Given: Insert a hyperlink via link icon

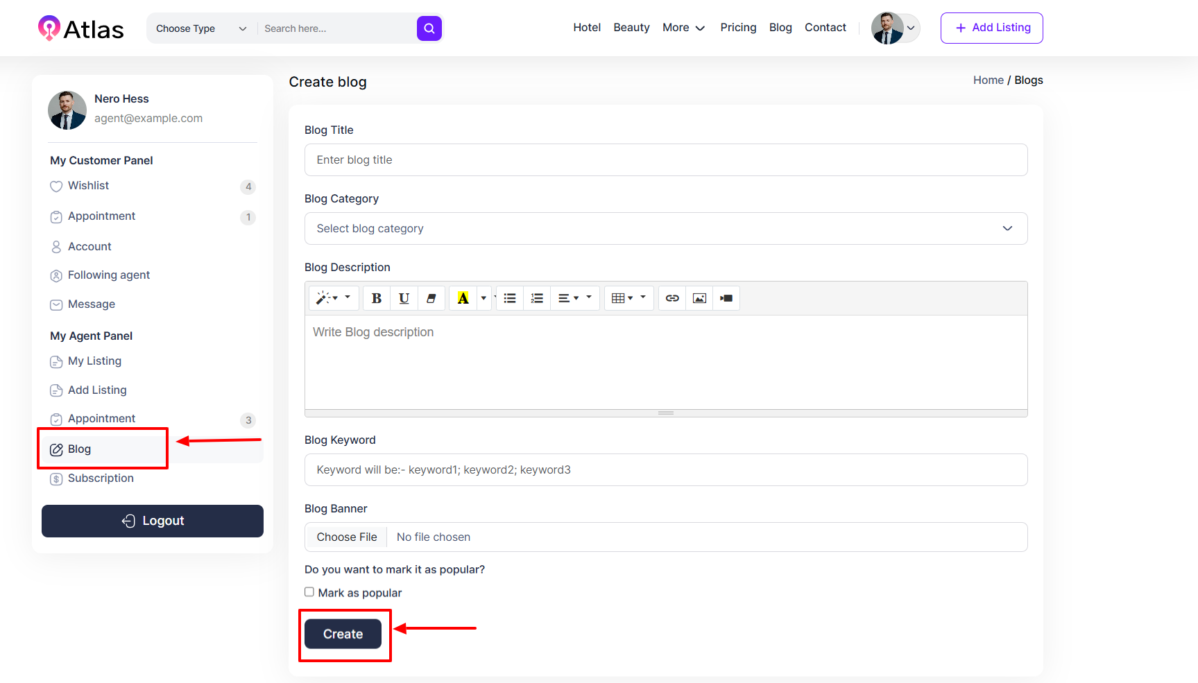Looking at the screenshot, I should (672, 298).
